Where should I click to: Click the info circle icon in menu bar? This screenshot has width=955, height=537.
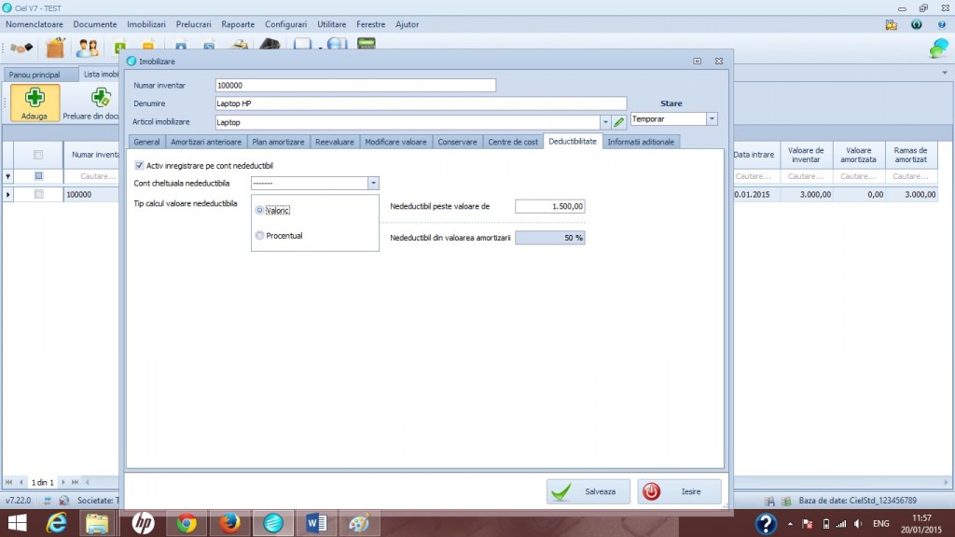pos(916,24)
